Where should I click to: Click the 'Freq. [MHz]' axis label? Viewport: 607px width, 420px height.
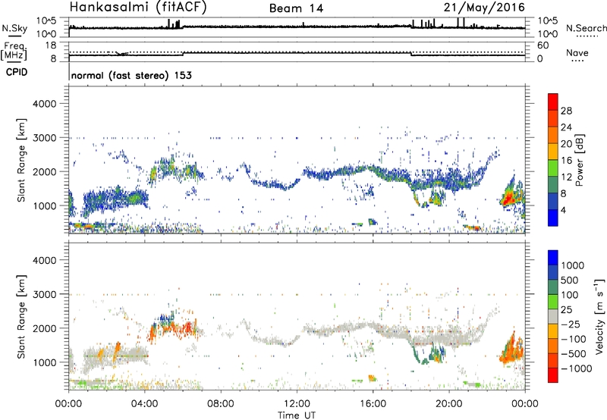14,51
